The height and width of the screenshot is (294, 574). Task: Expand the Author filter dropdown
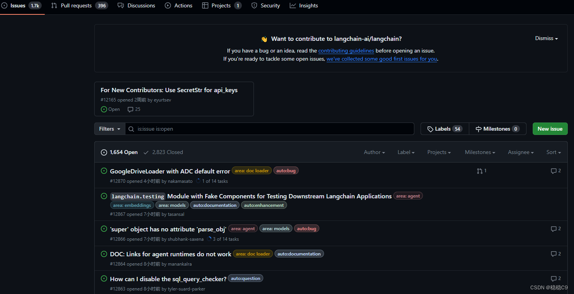(374, 152)
